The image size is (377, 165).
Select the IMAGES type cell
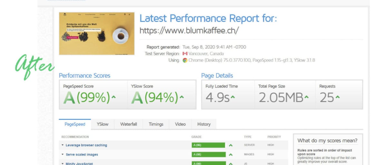coord(249,154)
